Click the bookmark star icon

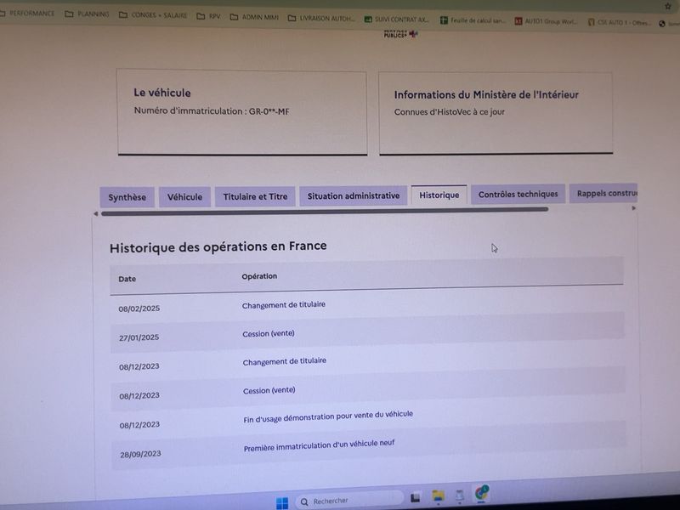[x=668, y=6]
